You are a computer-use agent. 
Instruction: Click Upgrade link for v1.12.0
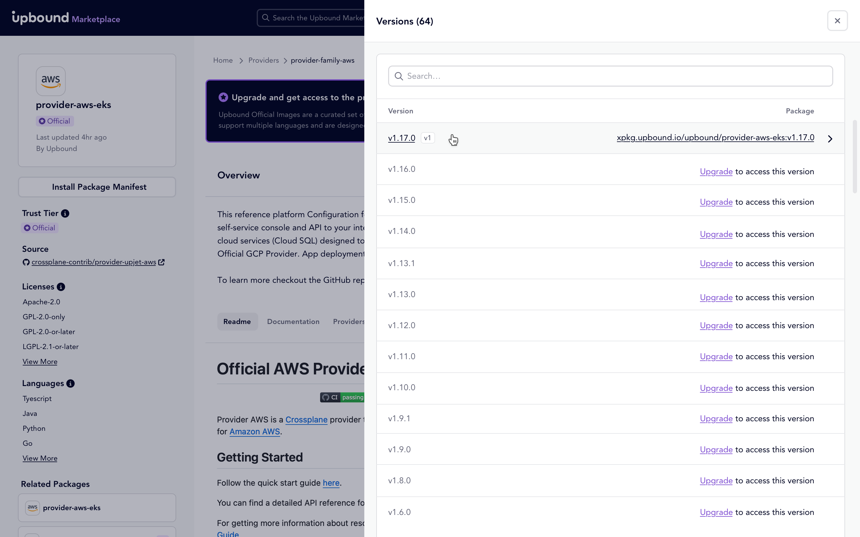pyautogui.click(x=716, y=326)
